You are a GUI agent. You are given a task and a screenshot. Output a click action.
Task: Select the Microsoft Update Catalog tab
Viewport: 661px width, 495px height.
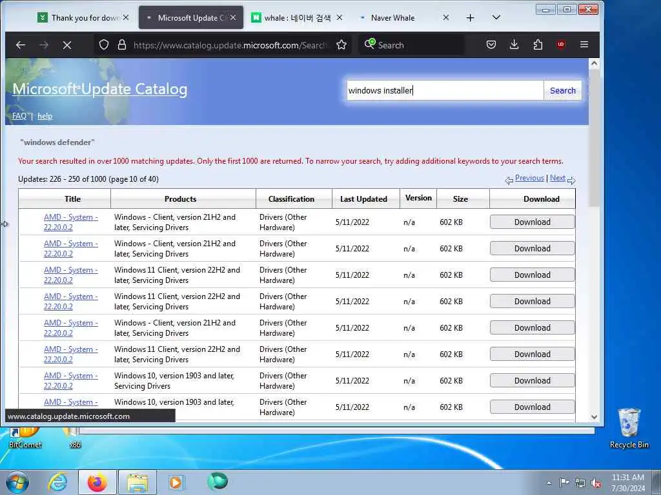tap(191, 17)
